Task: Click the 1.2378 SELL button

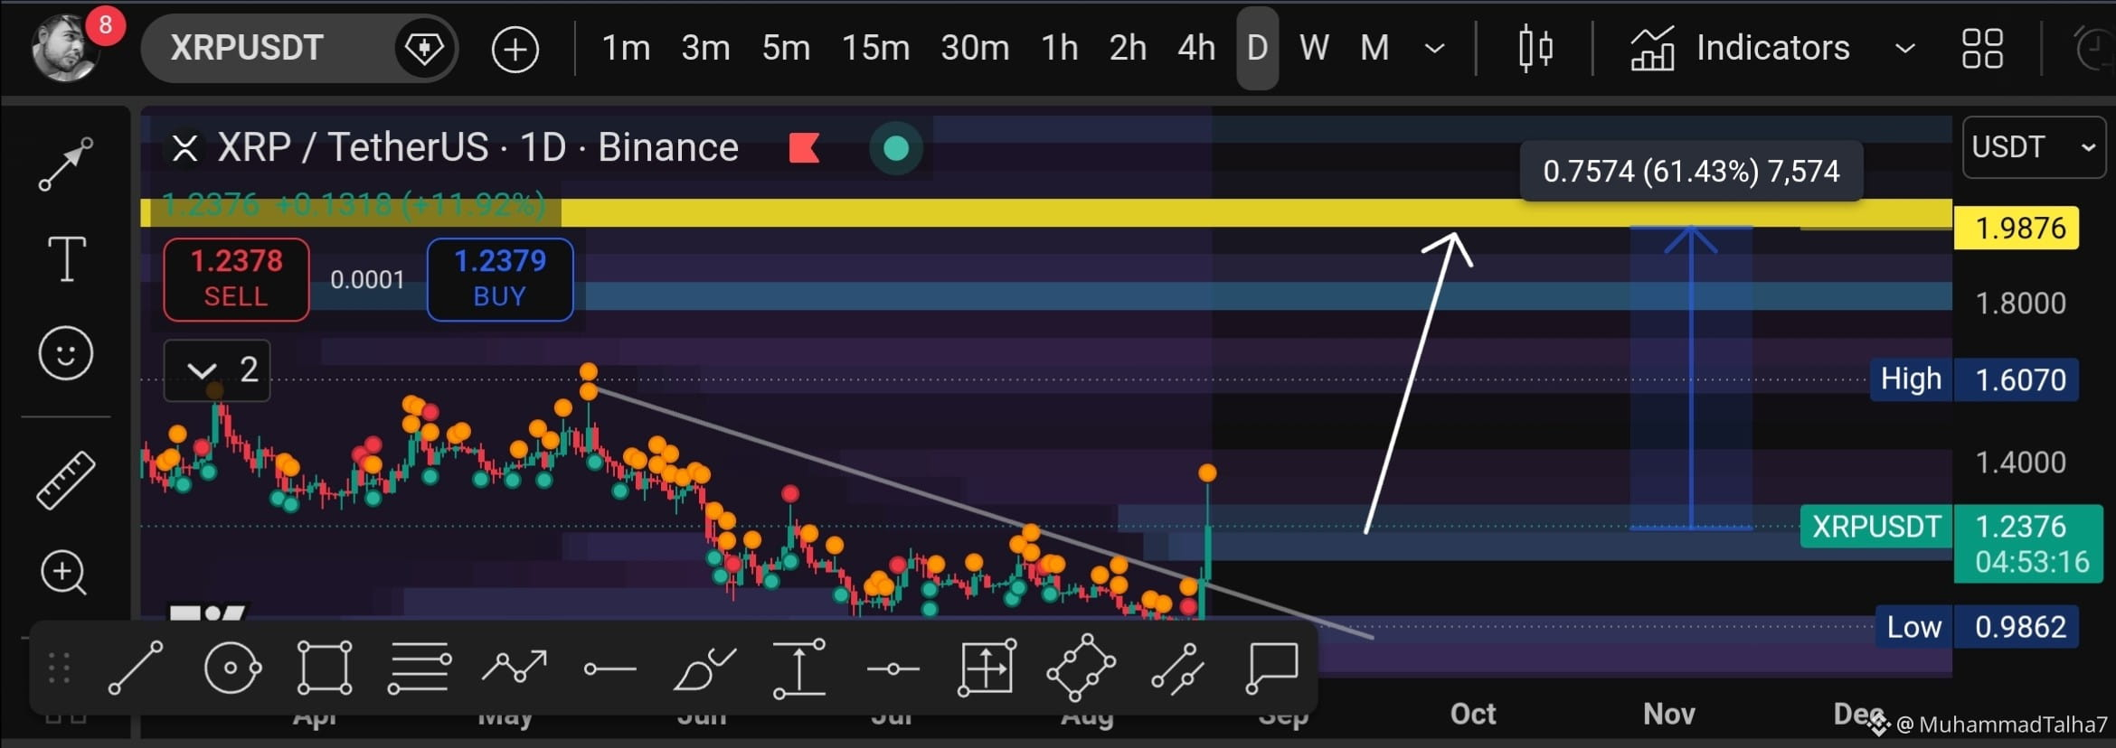Action: pos(236,279)
